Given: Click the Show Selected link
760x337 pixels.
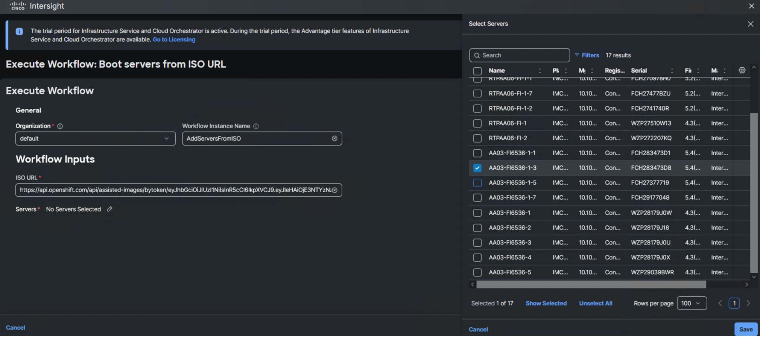Looking at the screenshot, I should tap(546, 304).
